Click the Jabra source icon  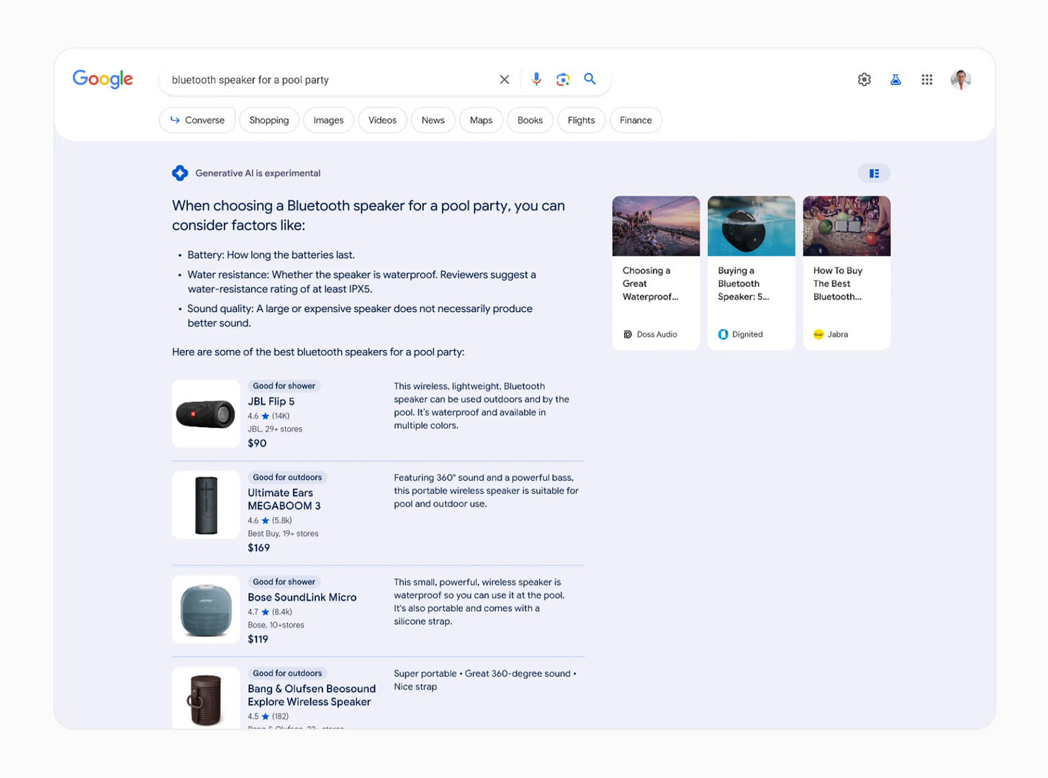[x=818, y=334]
